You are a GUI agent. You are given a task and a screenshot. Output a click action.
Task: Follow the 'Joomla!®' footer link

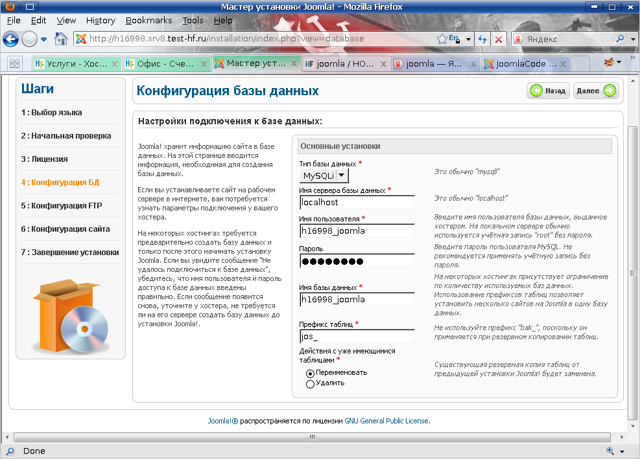click(223, 421)
